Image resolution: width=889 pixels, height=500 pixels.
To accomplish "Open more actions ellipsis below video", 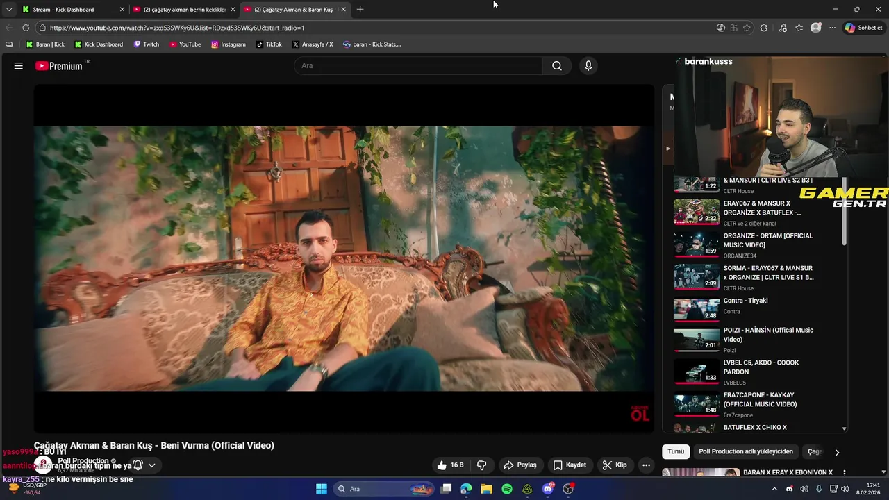I will click(x=646, y=465).
